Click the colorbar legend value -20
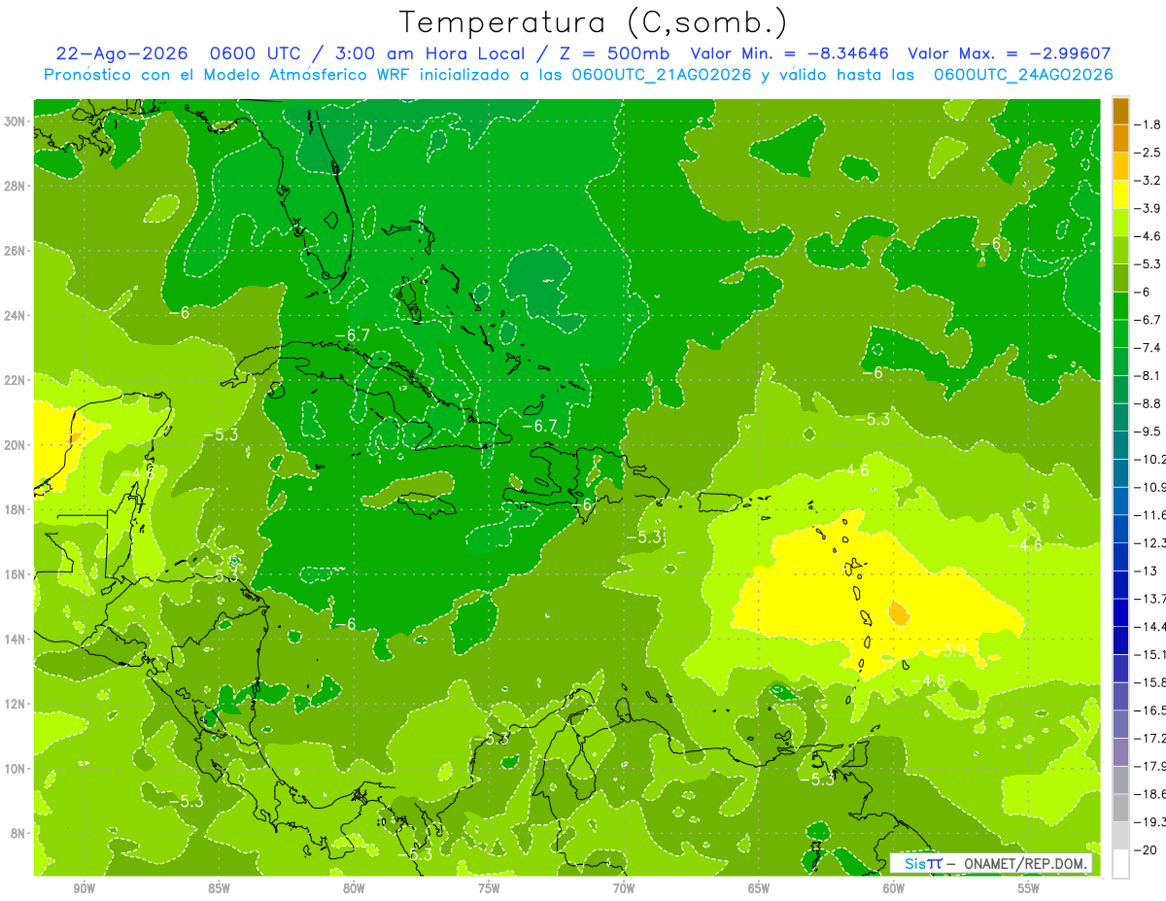 [x=1147, y=849]
